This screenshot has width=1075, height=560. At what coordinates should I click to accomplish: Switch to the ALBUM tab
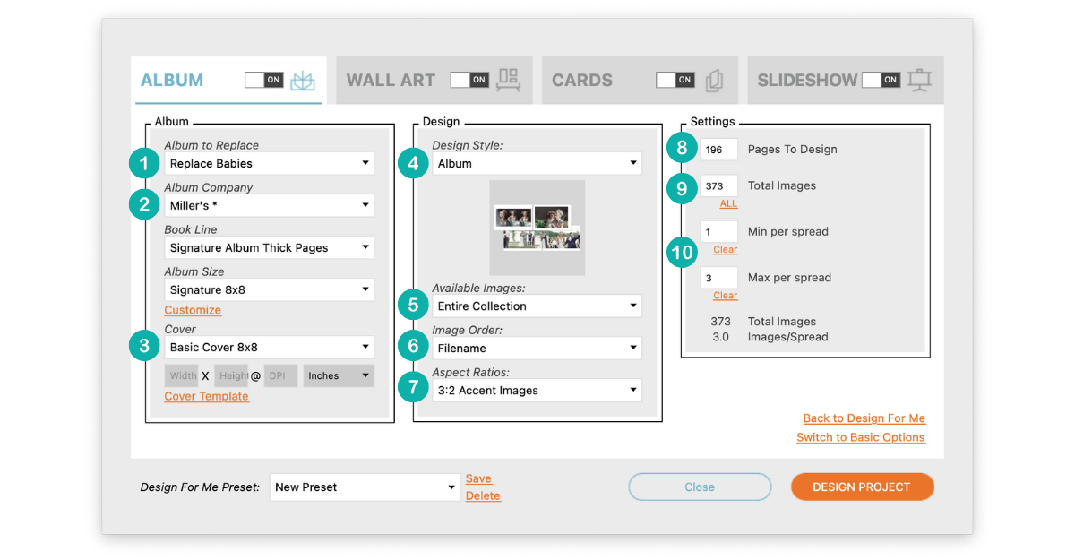tap(172, 80)
